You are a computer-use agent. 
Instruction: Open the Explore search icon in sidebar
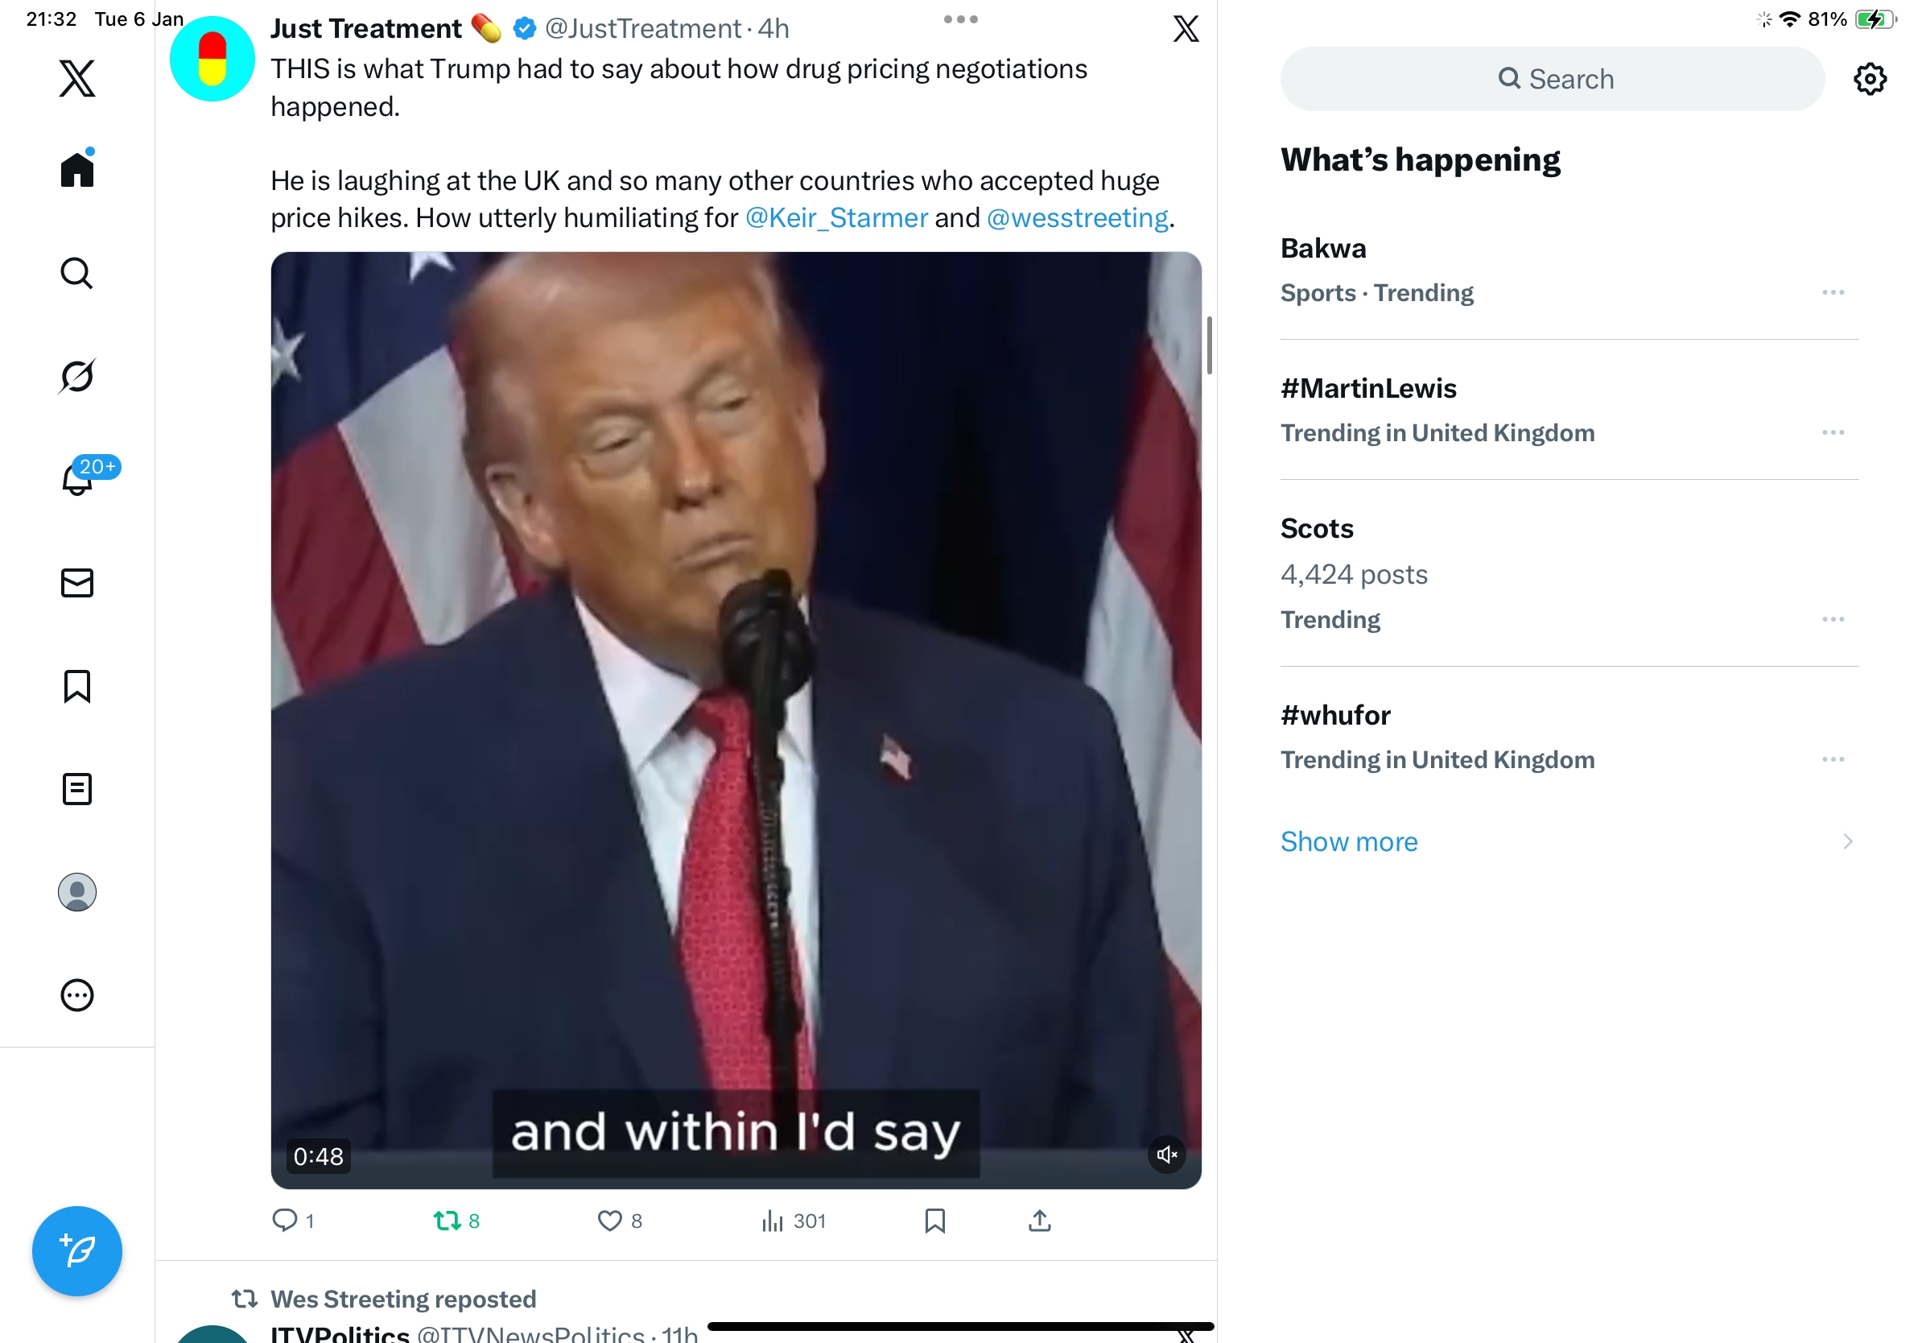77,273
